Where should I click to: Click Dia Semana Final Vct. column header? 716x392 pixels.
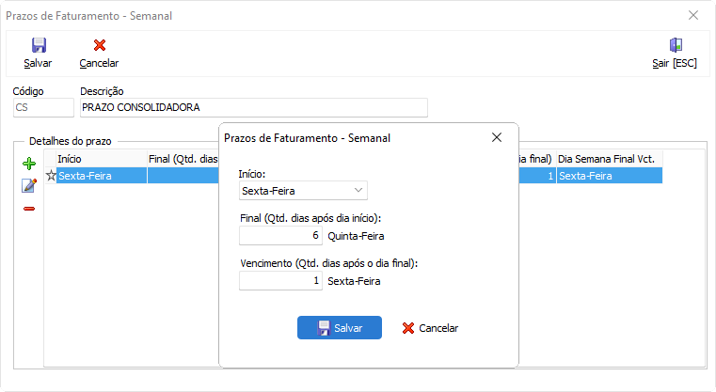pyautogui.click(x=609, y=159)
